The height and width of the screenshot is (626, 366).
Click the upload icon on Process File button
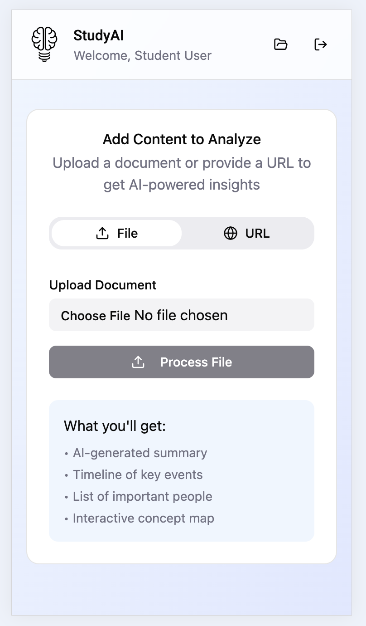(138, 362)
